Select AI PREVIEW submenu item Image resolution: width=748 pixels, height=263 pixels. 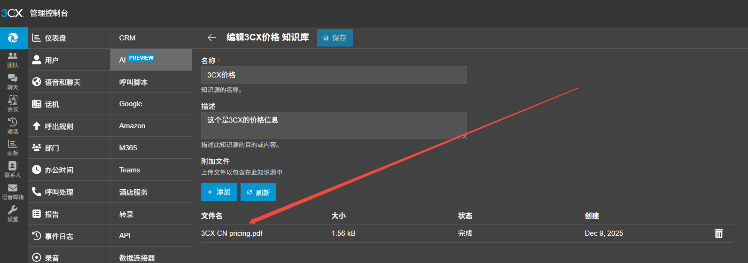tap(151, 60)
